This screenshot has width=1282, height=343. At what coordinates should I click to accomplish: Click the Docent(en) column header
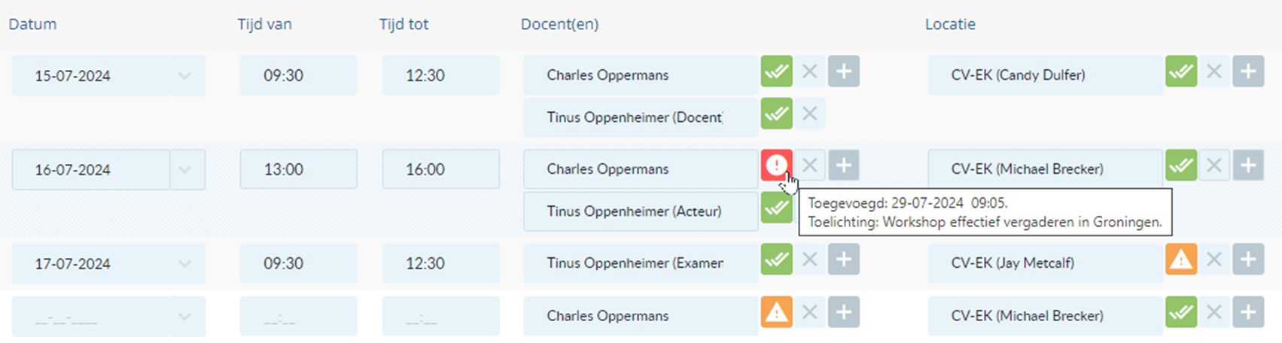(x=559, y=24)
